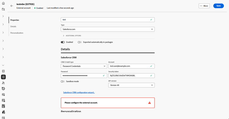Open the history clock sidebar icon
Image resolution: width=229 pixels, height=119 pixels.
[x=3, y=89]
